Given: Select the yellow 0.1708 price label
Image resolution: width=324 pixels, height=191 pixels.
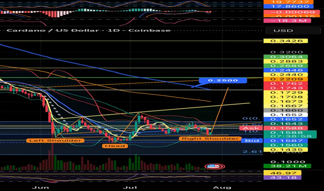Looking at the screenshot, I should click(x=285, y=97).
